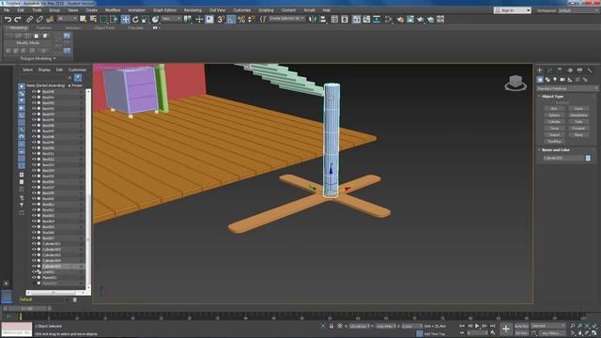Viewport: 601px width, 338px height.
Task: Click the Mirror tool icon
Action: (x=313, y=19)
